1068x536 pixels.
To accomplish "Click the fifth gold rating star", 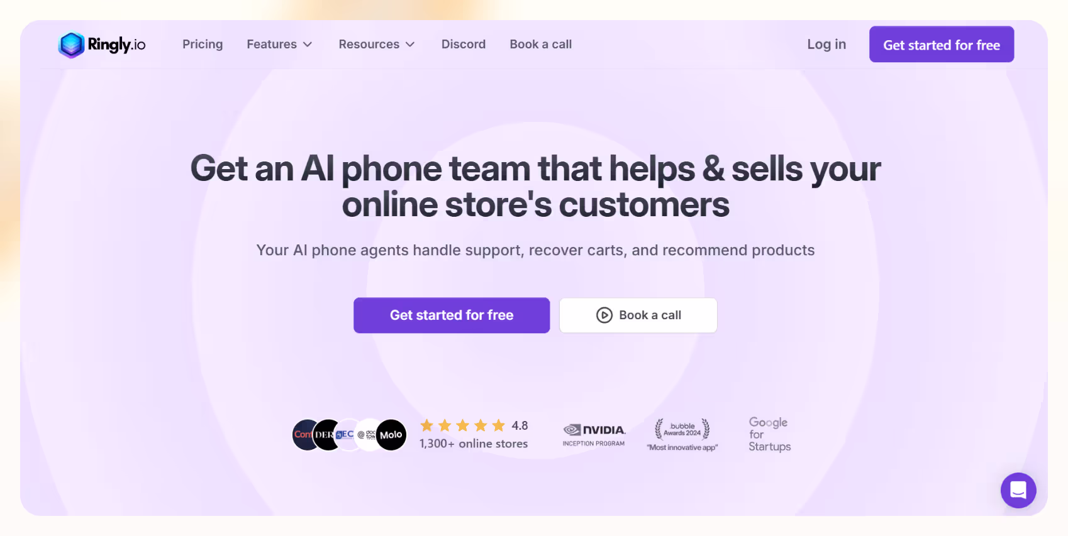I will 499,425.
